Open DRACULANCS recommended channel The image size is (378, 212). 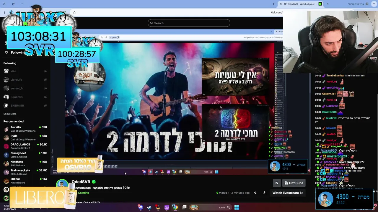tap(25, 146)
